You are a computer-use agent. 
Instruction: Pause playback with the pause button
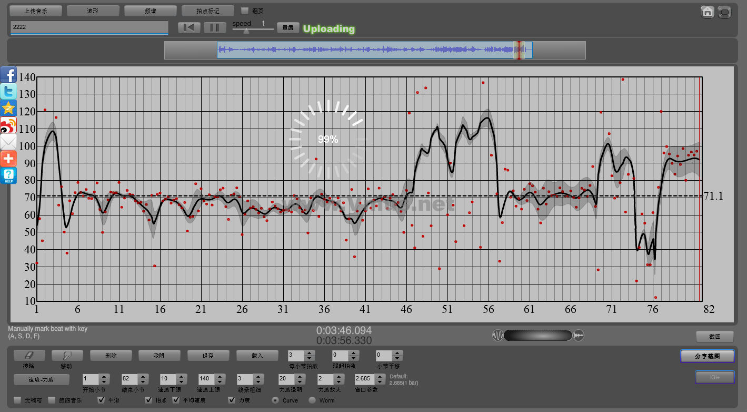point(215,27)
